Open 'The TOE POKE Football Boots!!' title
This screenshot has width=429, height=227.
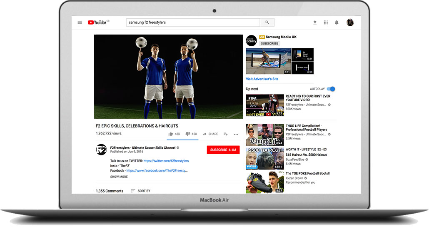[307, 173]
